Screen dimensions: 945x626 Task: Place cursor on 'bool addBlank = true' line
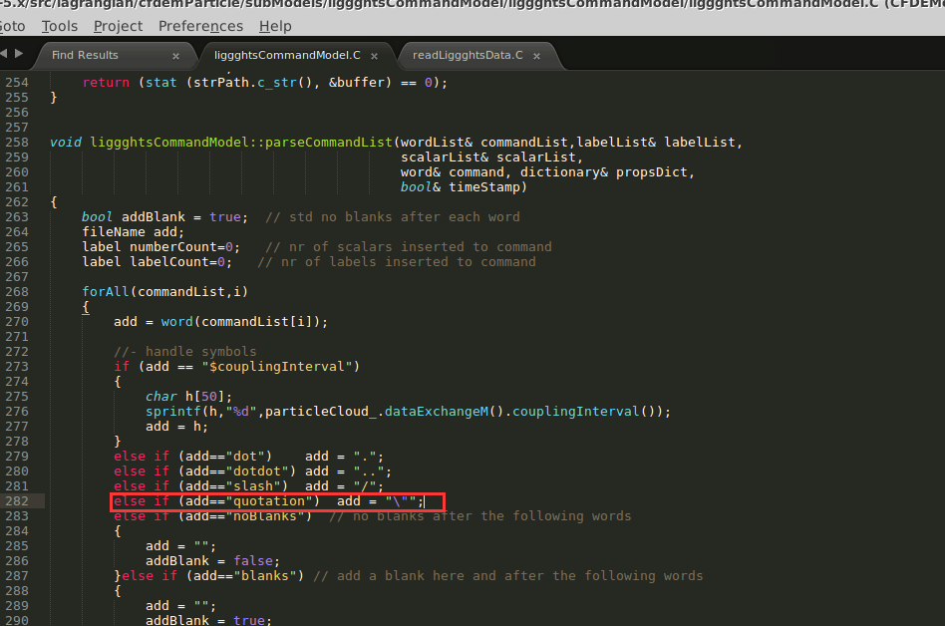click(x=164, y=217)
